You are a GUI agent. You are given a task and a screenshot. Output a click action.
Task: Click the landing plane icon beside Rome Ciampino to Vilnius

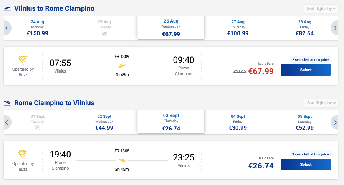point(7,103)
